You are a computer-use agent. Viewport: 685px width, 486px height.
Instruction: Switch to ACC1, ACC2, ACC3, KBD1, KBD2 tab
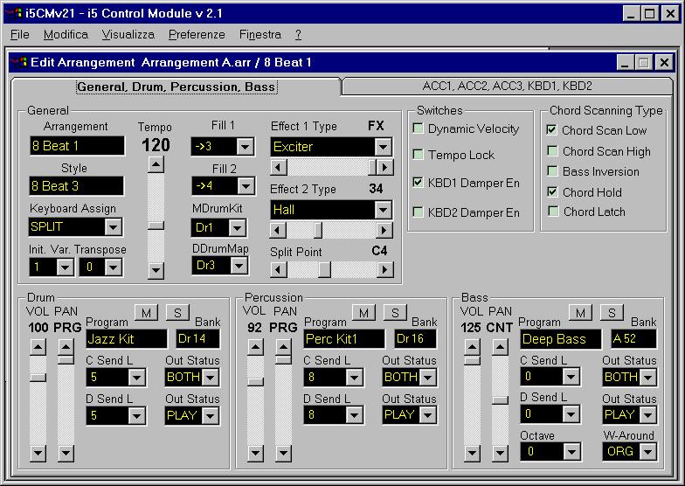tap(507, 86)
